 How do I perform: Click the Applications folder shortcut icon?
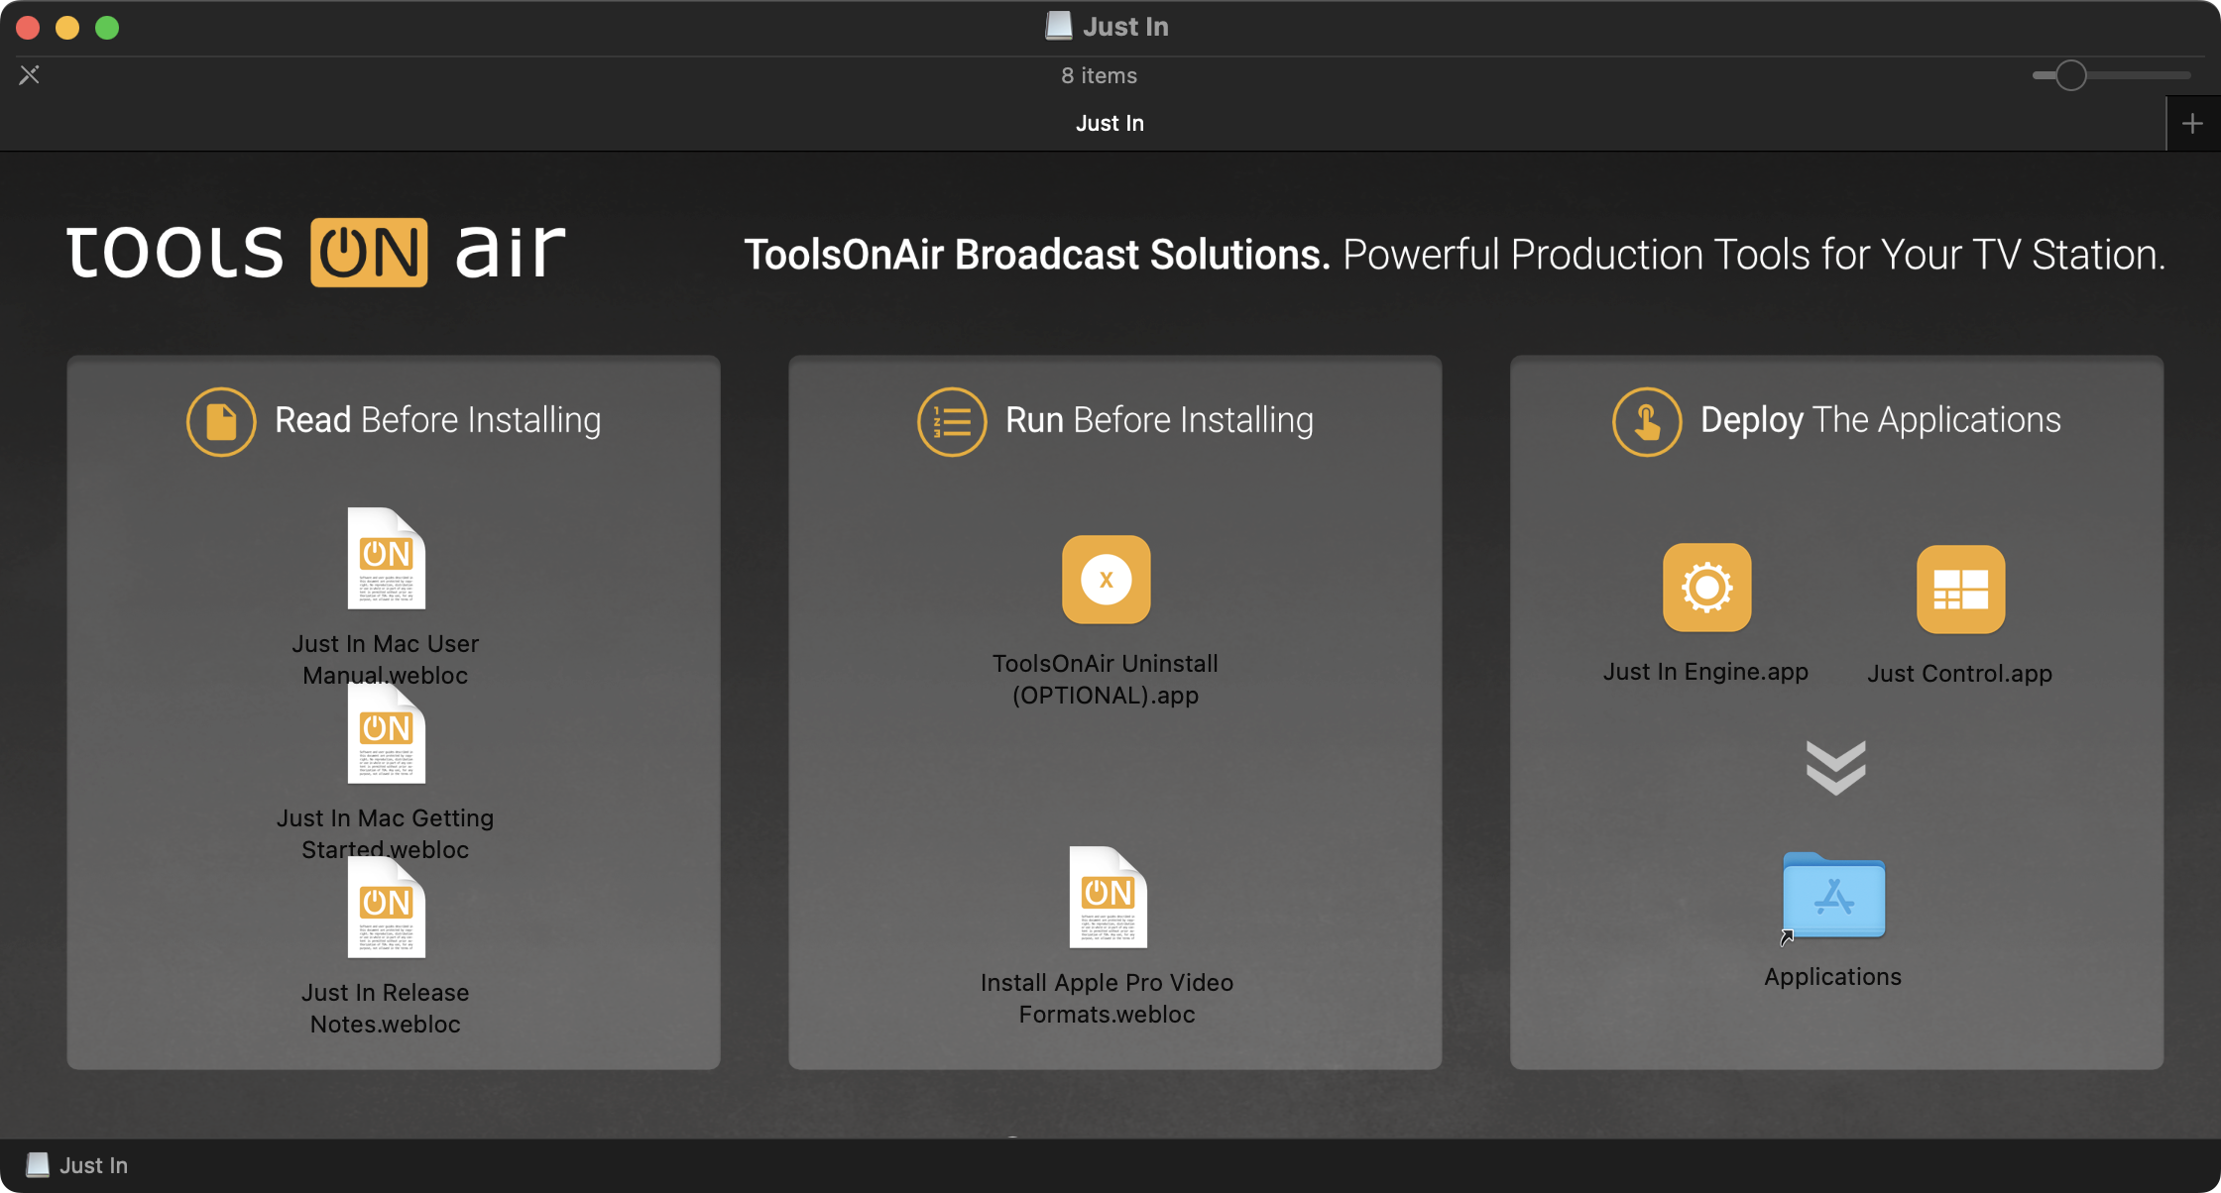click(x=1833, y=896)
